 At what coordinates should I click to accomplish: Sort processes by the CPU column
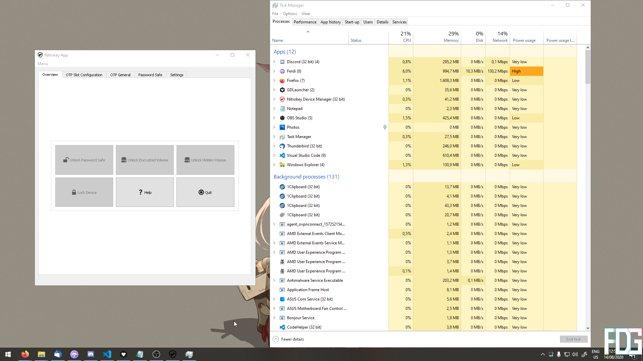(401, 37)
